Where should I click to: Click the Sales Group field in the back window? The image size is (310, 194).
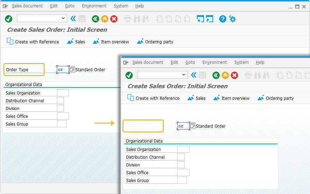[x=62, y=124]
